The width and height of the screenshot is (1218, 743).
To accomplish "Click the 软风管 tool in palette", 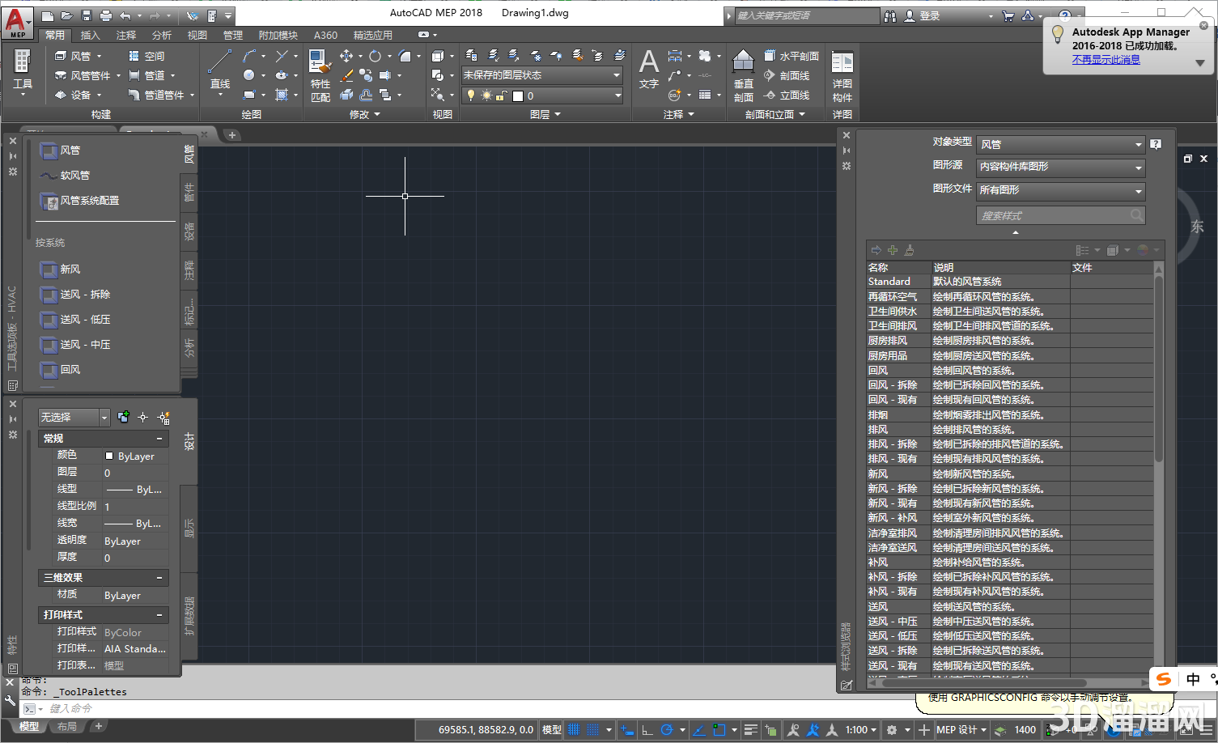I will click(66, 176).
